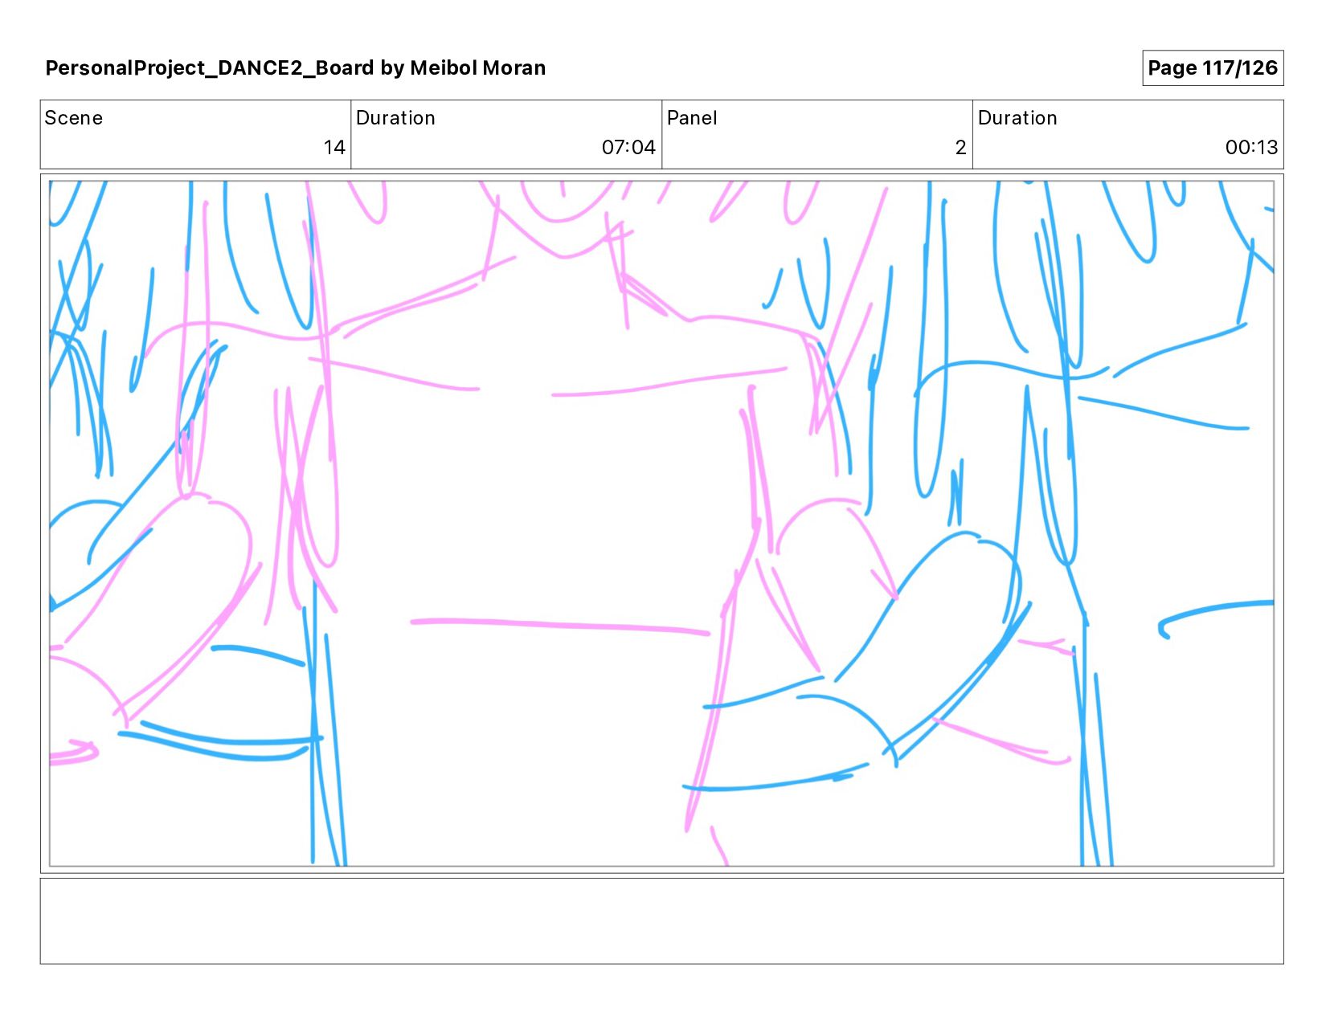Screen dimensions: 1326x1024
Task: Click the panel duration value '00:13'
Action: tap(1251, 148)
